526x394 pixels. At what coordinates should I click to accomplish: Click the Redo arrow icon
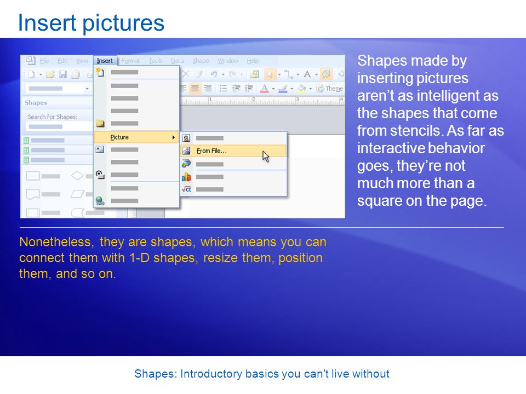[232, 74]
